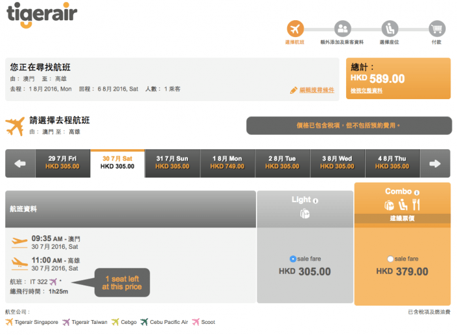Click the 1 seat left tooltip
The height and width of the screenshot is (335, 457).
coord(122,283)
